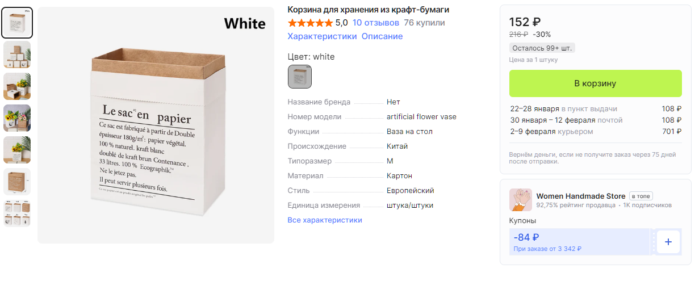The image size is (699, 285).
Task: Select the -84 ₽ coupon
Action: (x=579, y=242)
